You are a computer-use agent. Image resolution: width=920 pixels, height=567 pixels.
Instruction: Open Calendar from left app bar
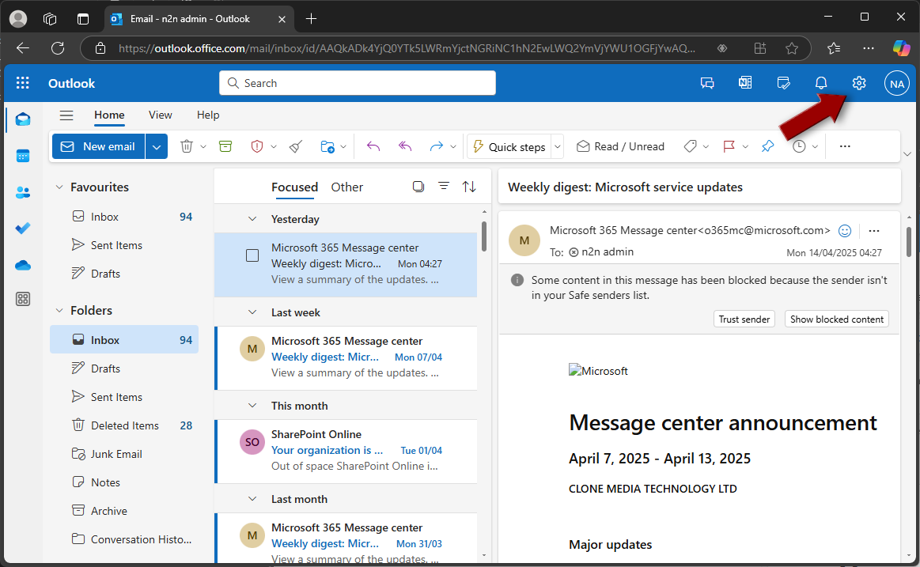click(23, 156)
